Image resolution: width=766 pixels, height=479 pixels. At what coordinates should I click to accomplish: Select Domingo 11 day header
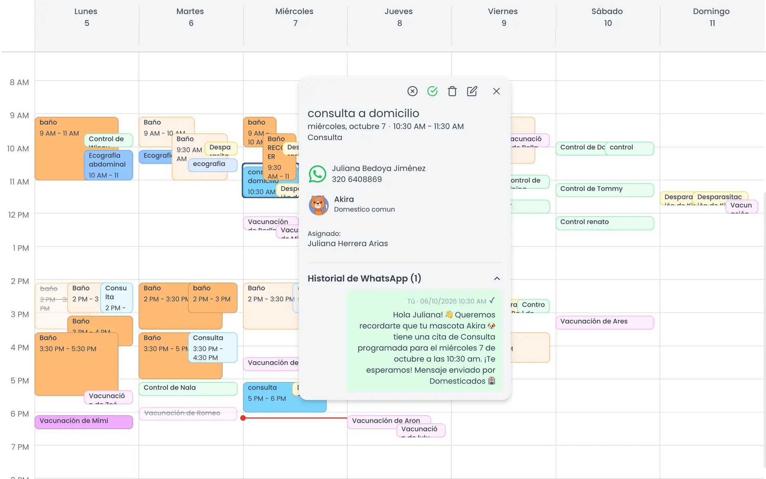pyautogui.click(x=712, y=17)
